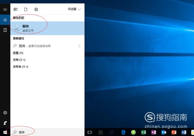This screenshot has width=194, height=136.
Task: Open Task View on the taskbar
Action: click(90, 132)
